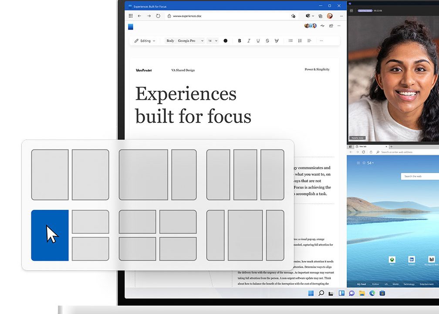This screenshot has height=314, width=439.
Task: Open text alignment option
Action: (x=309, y=41)
